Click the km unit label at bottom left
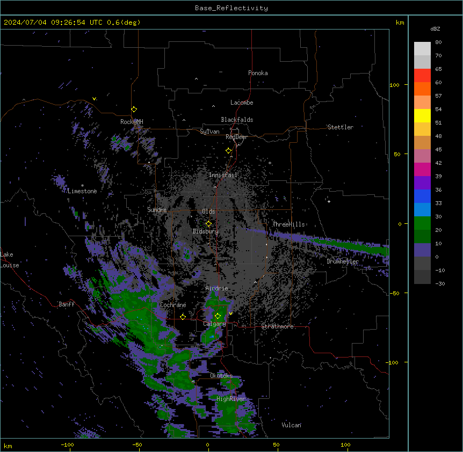The height and width of the screenshot is (452, 463). click(8, 446)
